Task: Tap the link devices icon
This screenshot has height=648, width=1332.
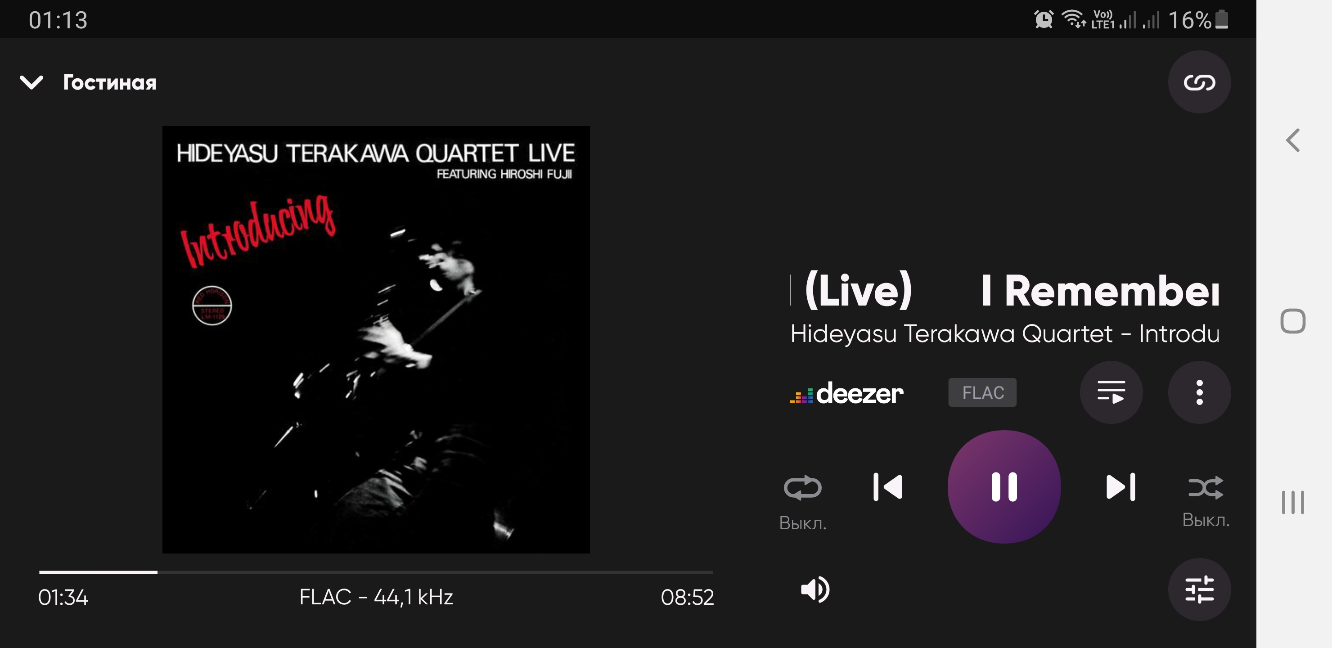Action: pyautogui.click(x=1199, y=82)
